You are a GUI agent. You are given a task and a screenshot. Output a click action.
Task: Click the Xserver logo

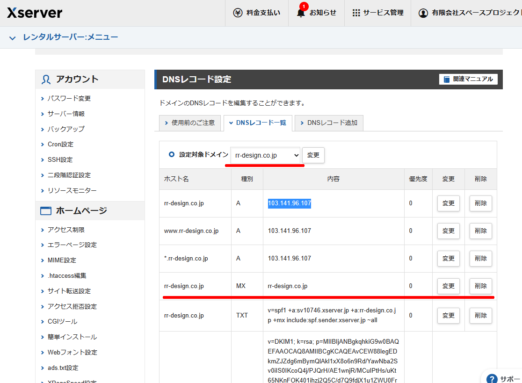click(35, 13)
